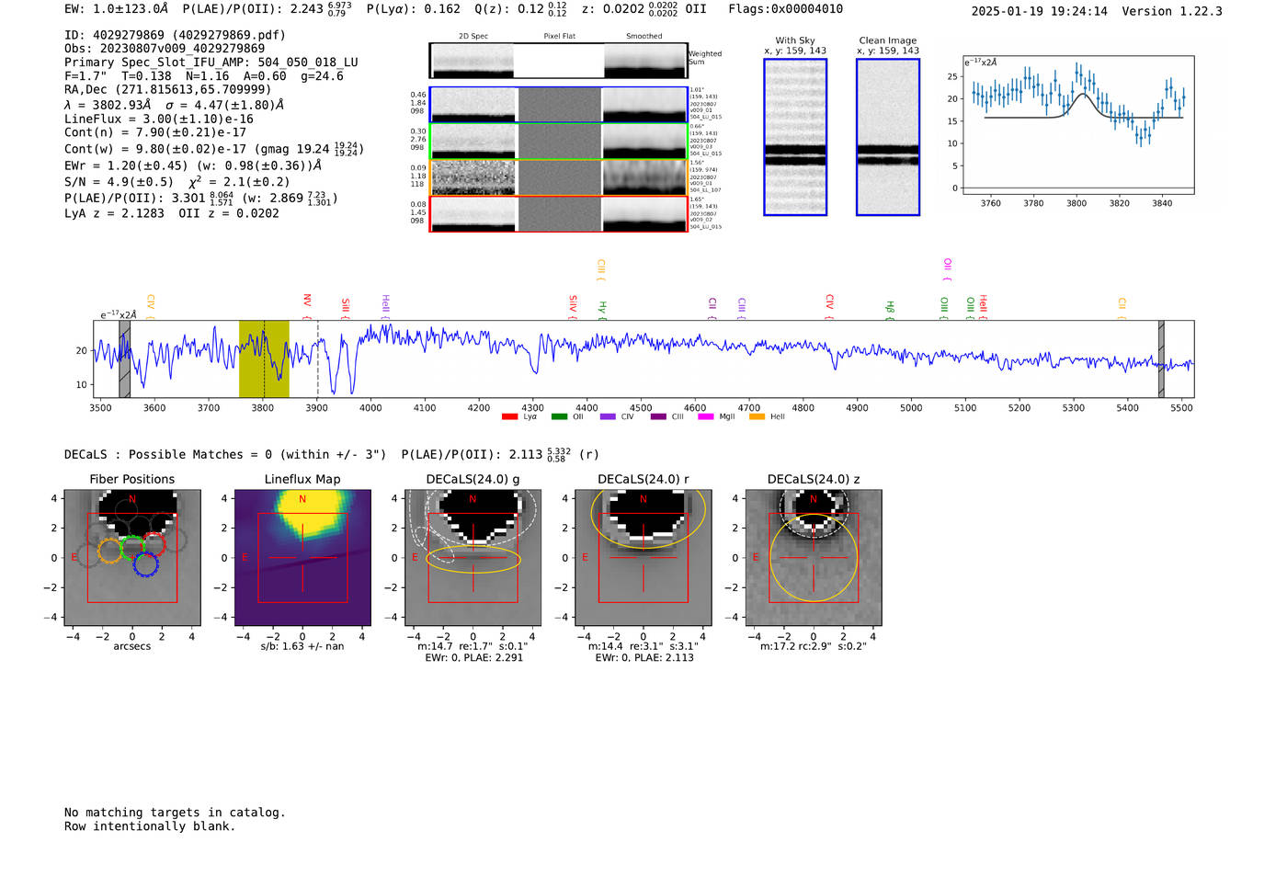Click the green fiber circle in Fiber Positions

(133, 547)
